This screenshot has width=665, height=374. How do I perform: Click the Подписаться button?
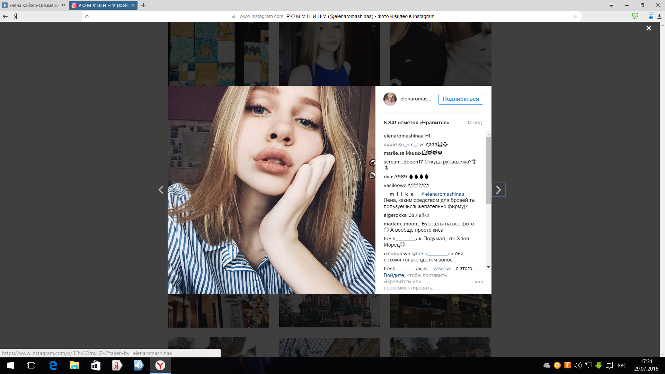461,99
